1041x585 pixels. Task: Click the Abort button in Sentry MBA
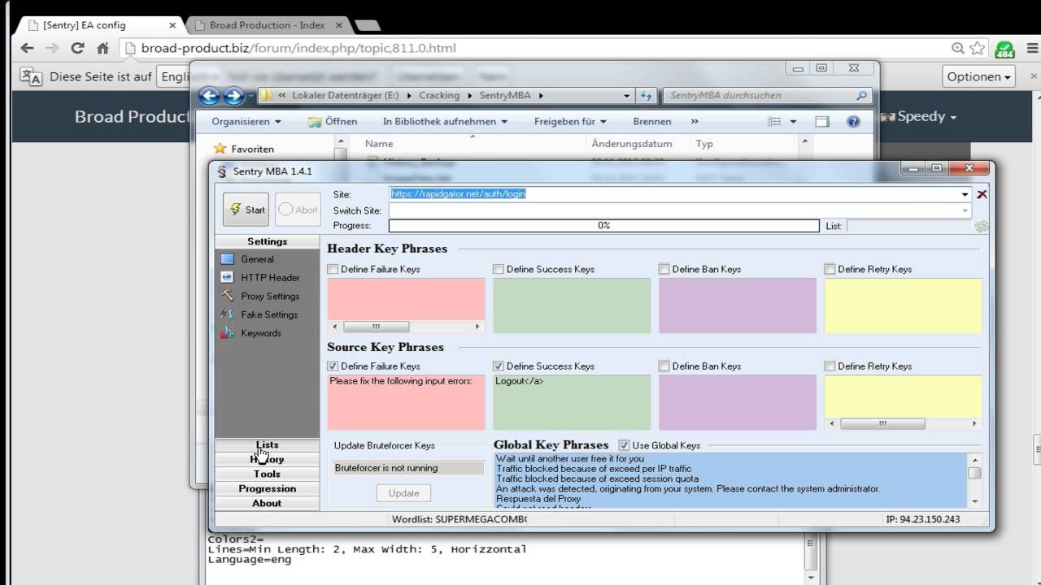click(298, 210)
